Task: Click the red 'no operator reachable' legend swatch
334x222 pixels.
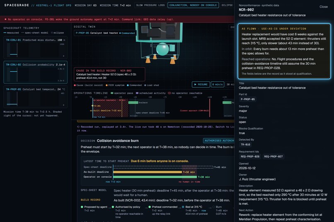Action: (169, 93)
